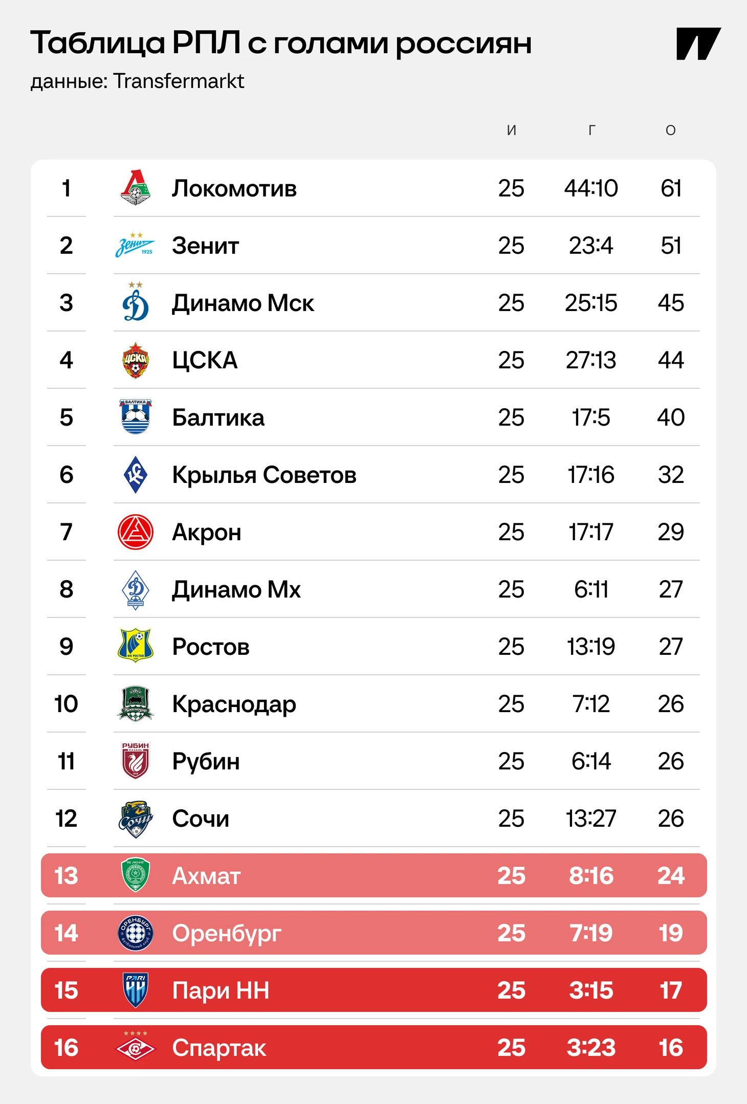The width and height of the screenshot is (747, 1104).
Task: Select the CSKA team emblem
Action: (136, 360)
